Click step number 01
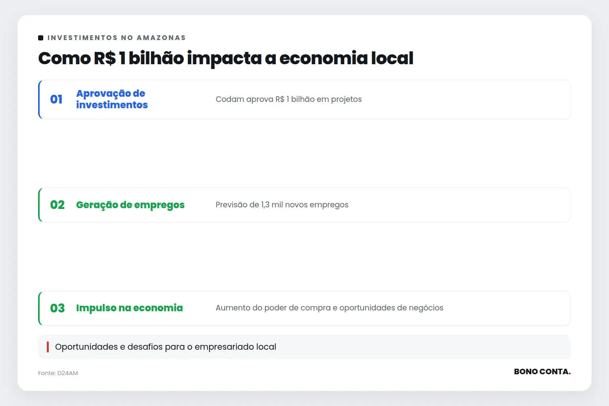The width and height of the screenshot is (609, 406). 56,99
